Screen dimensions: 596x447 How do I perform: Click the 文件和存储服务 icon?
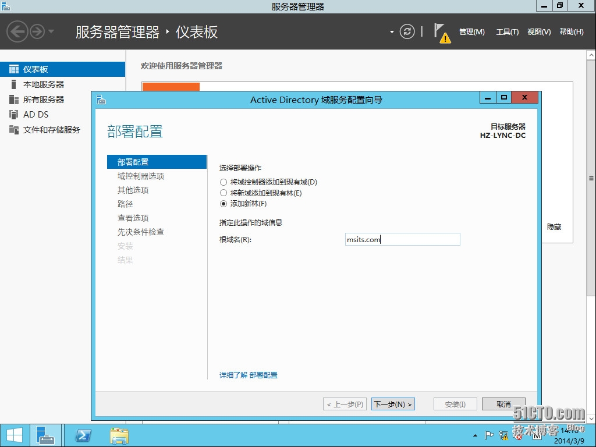(x=14, y=130)
